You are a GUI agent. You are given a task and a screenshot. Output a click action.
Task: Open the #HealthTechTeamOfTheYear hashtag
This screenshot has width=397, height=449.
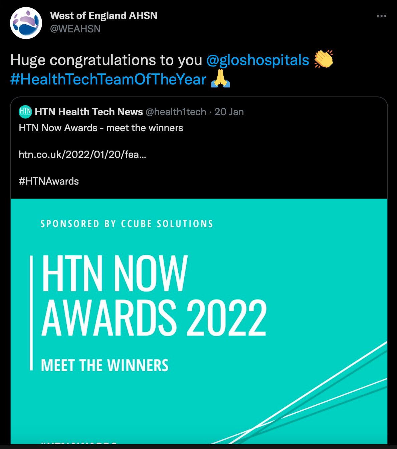(108, 79)
